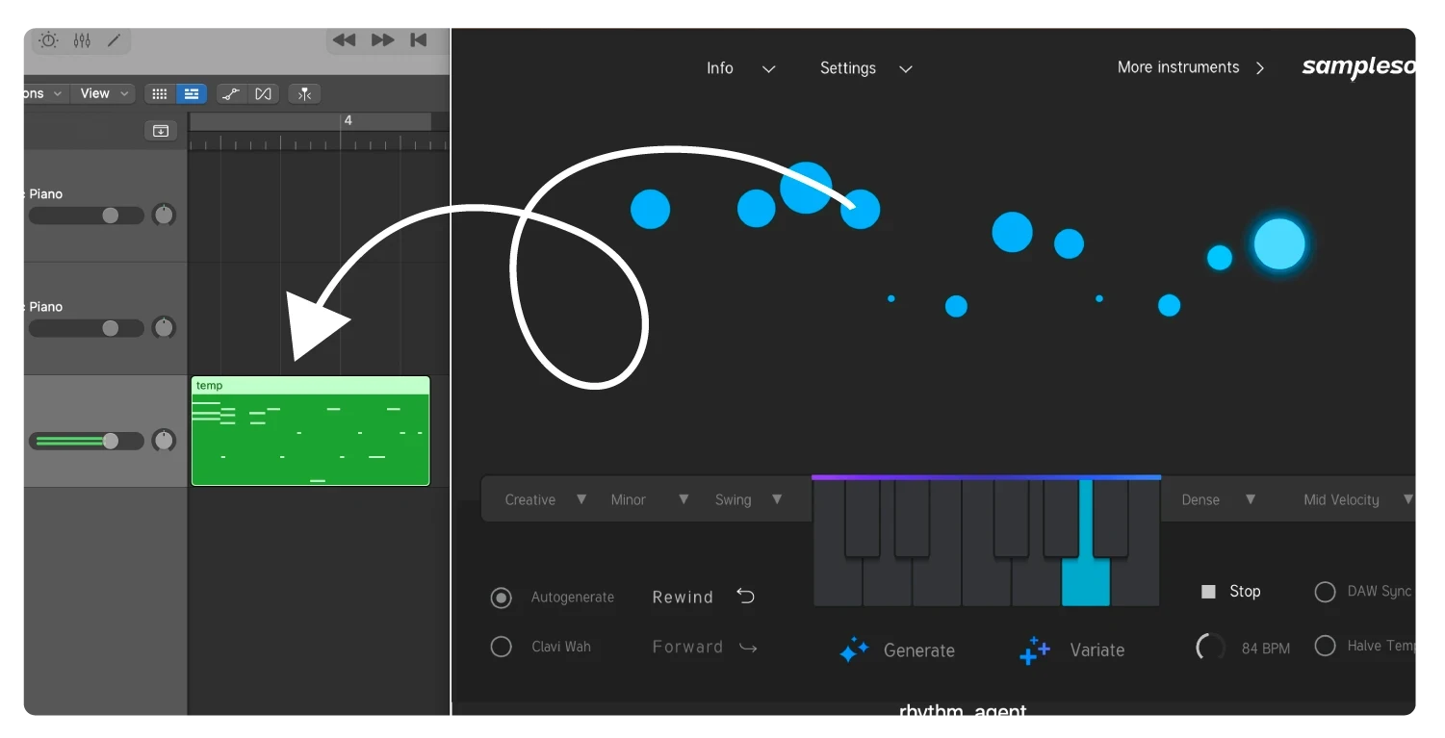The width and height of the screenshot is (1445, 738).
Task: Click the fast forward transport button
Action: (x=382, y=40)
